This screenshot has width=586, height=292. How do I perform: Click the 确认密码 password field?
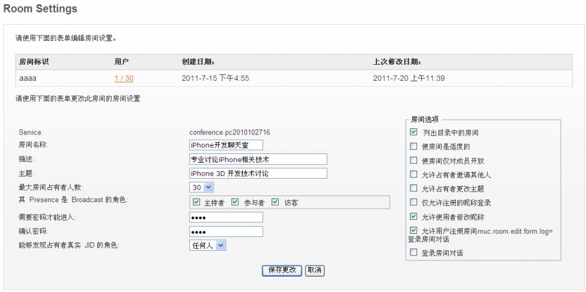click(x=225, y=231)
